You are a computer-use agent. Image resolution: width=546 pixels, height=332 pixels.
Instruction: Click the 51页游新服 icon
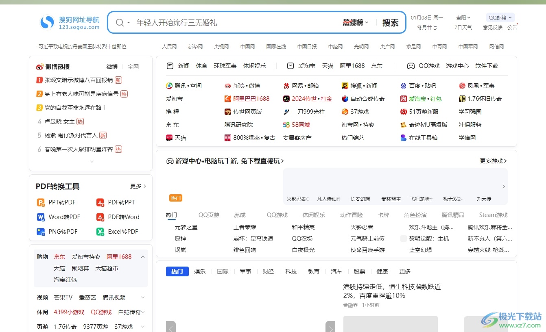(x=404, y=112)
